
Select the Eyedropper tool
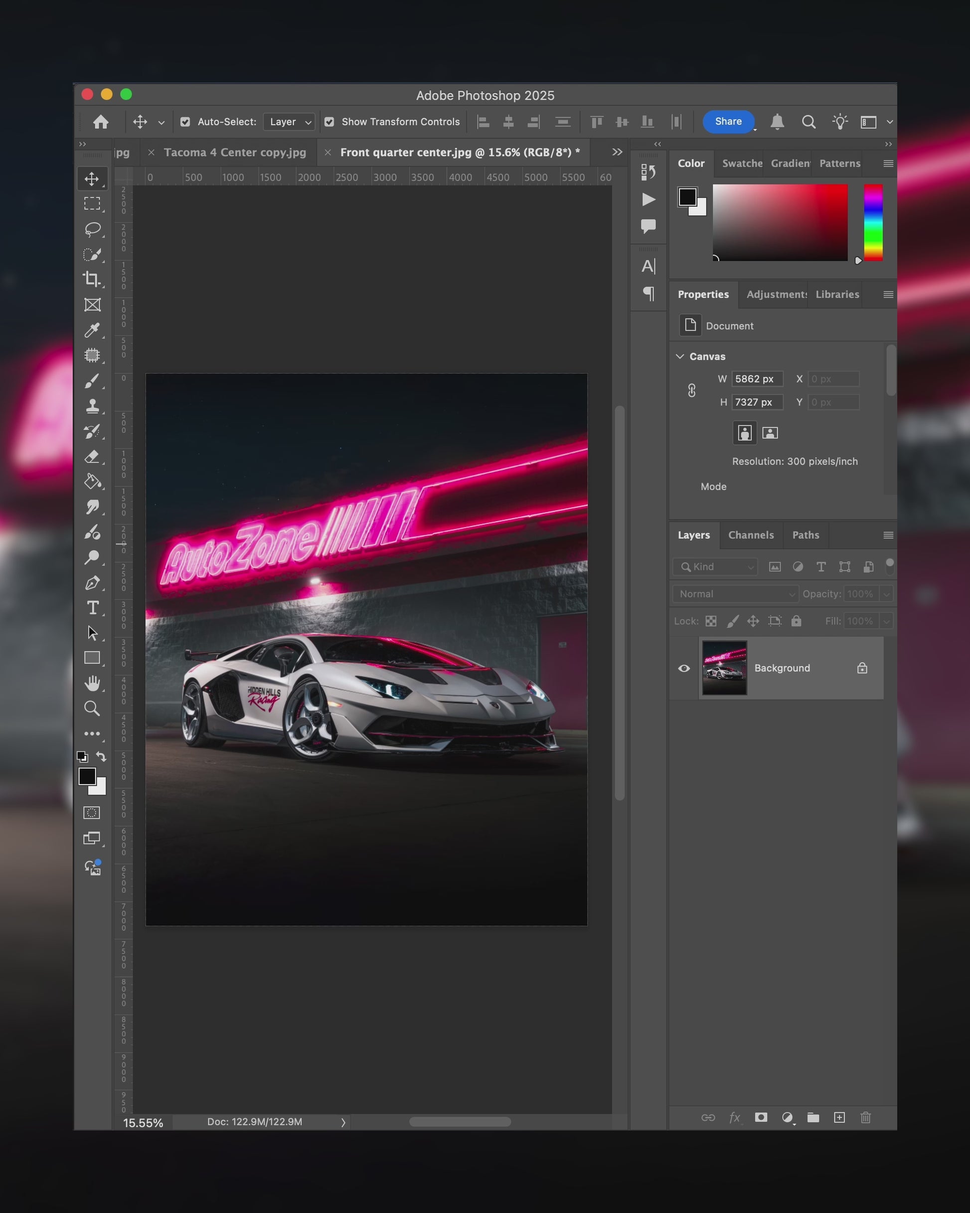(x=92, y=330)
